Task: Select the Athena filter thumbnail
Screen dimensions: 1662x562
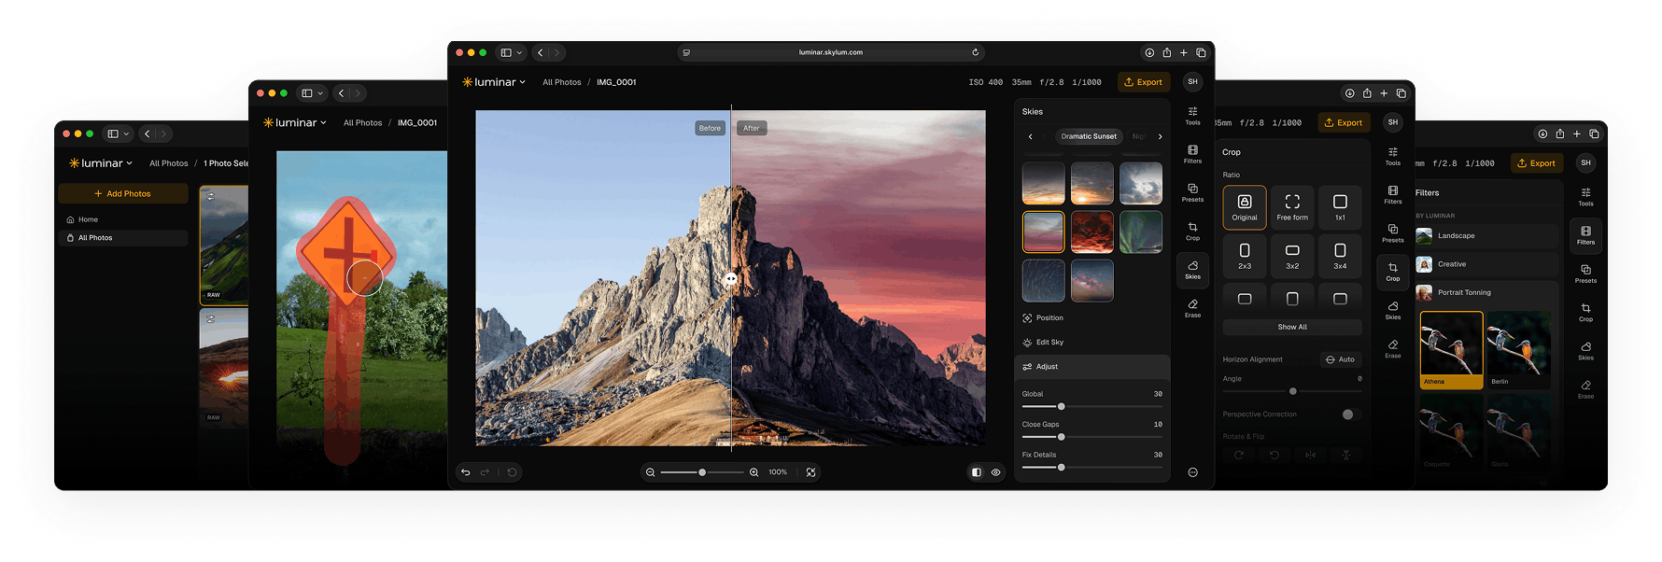Action: tap(1451, 350)
